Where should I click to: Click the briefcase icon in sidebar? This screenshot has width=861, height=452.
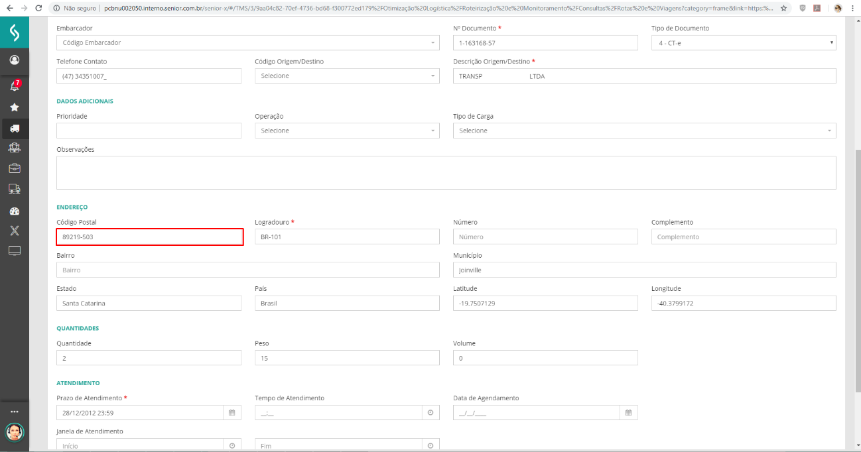click(14, 168)
